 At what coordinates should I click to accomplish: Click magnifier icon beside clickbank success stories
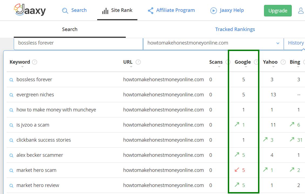tap(12, 140)
